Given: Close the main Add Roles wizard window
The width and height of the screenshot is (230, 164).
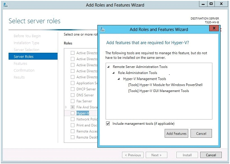Looking at the screenshot, I should click(x=221, y=4).
